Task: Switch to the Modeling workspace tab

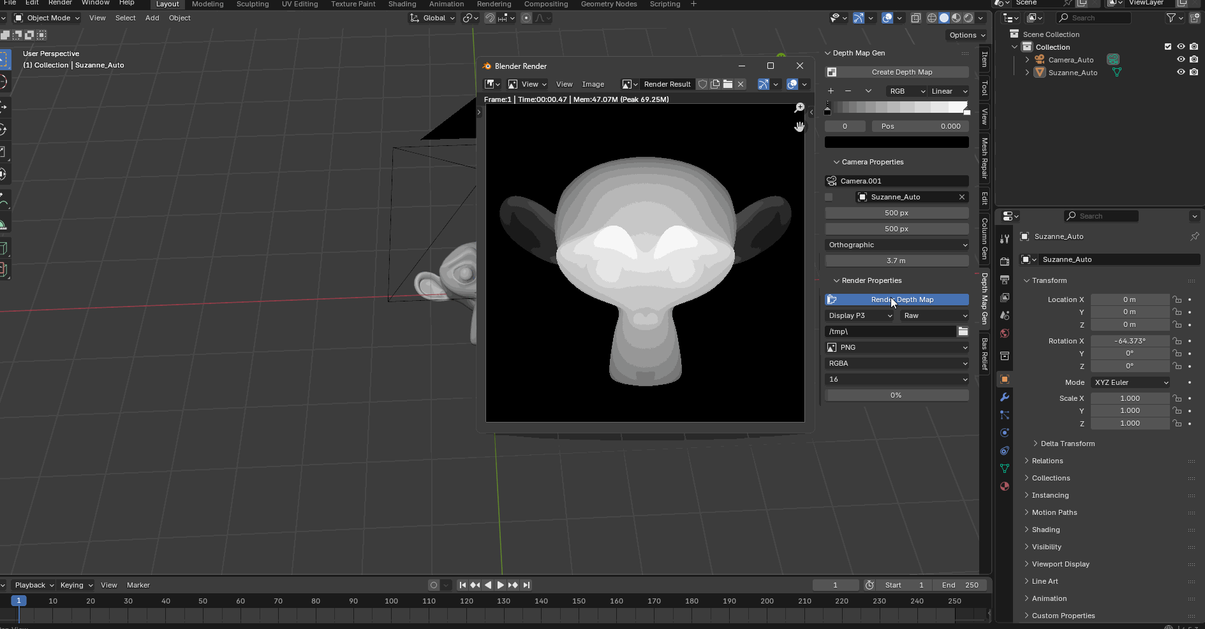Action: [208, 4]
